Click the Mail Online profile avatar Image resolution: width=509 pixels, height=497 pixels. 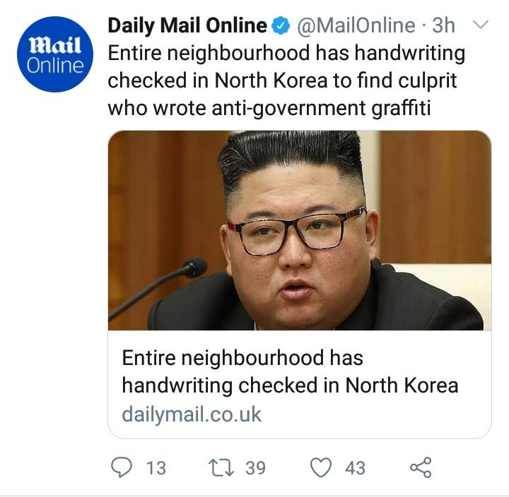55,54
